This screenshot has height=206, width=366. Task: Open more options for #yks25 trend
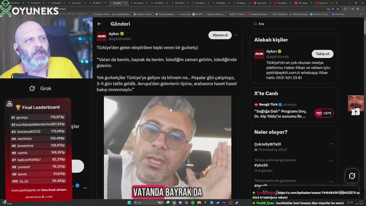tap(331, 161)
